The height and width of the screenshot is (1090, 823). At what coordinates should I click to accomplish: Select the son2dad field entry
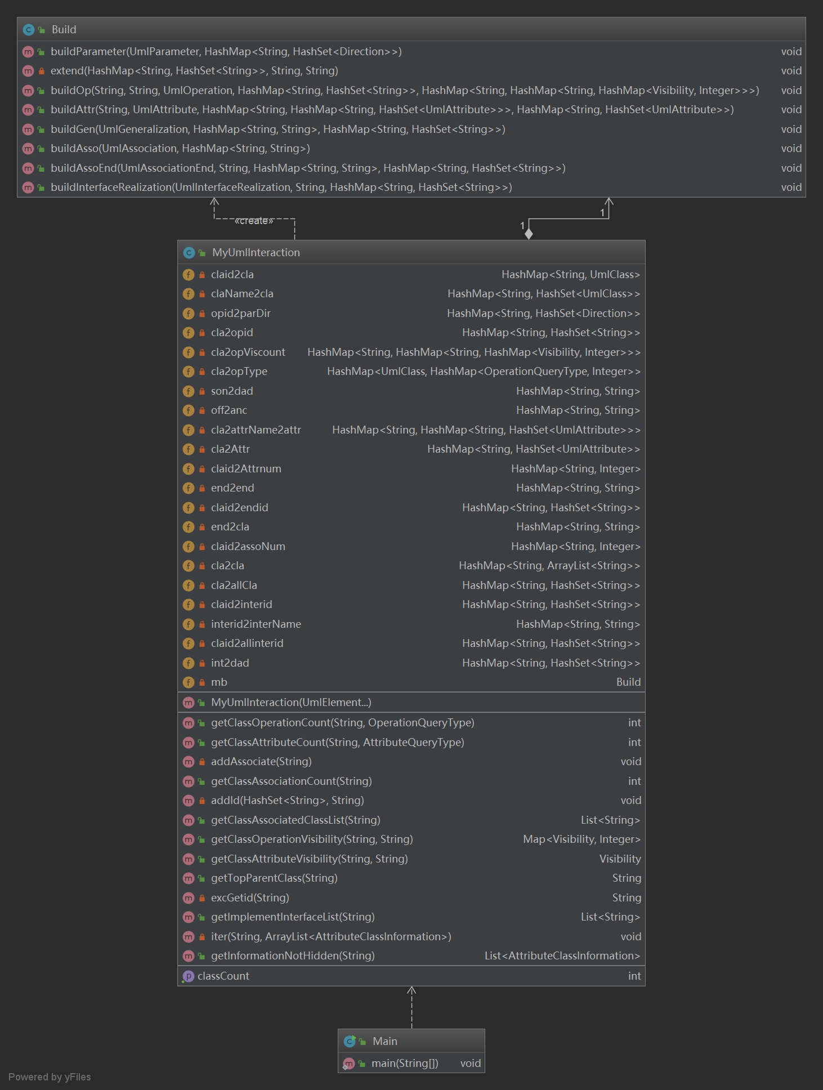pos(232,391)
